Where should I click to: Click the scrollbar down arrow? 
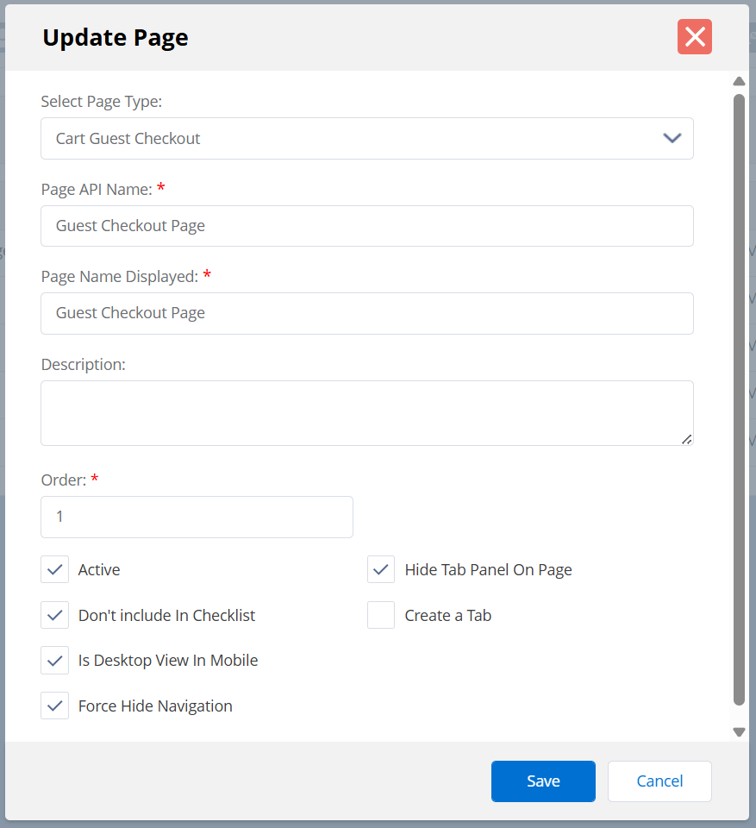click(x=739, y=731)
